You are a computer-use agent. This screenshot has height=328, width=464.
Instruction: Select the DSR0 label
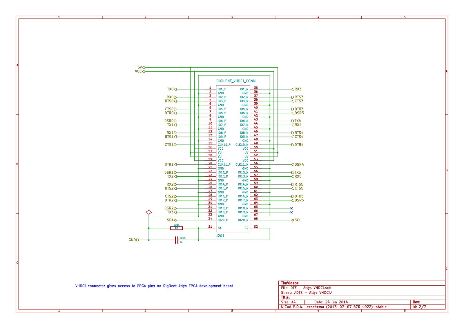click(x=170, y=121)
